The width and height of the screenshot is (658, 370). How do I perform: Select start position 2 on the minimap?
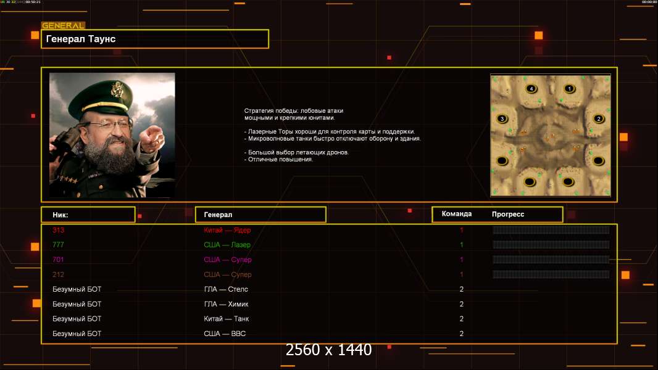[x=598, y=118]
